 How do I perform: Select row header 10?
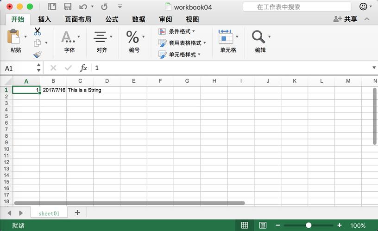[x=6, y=149]
